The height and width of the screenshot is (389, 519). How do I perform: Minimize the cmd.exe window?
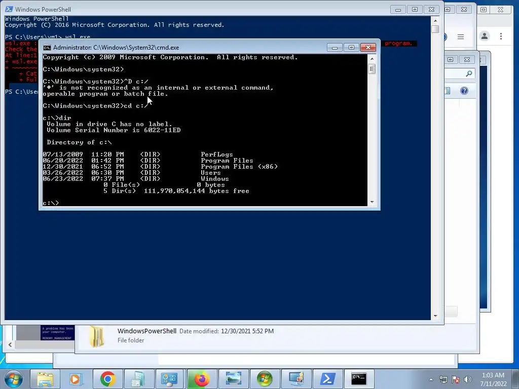[x=335, y=48]
